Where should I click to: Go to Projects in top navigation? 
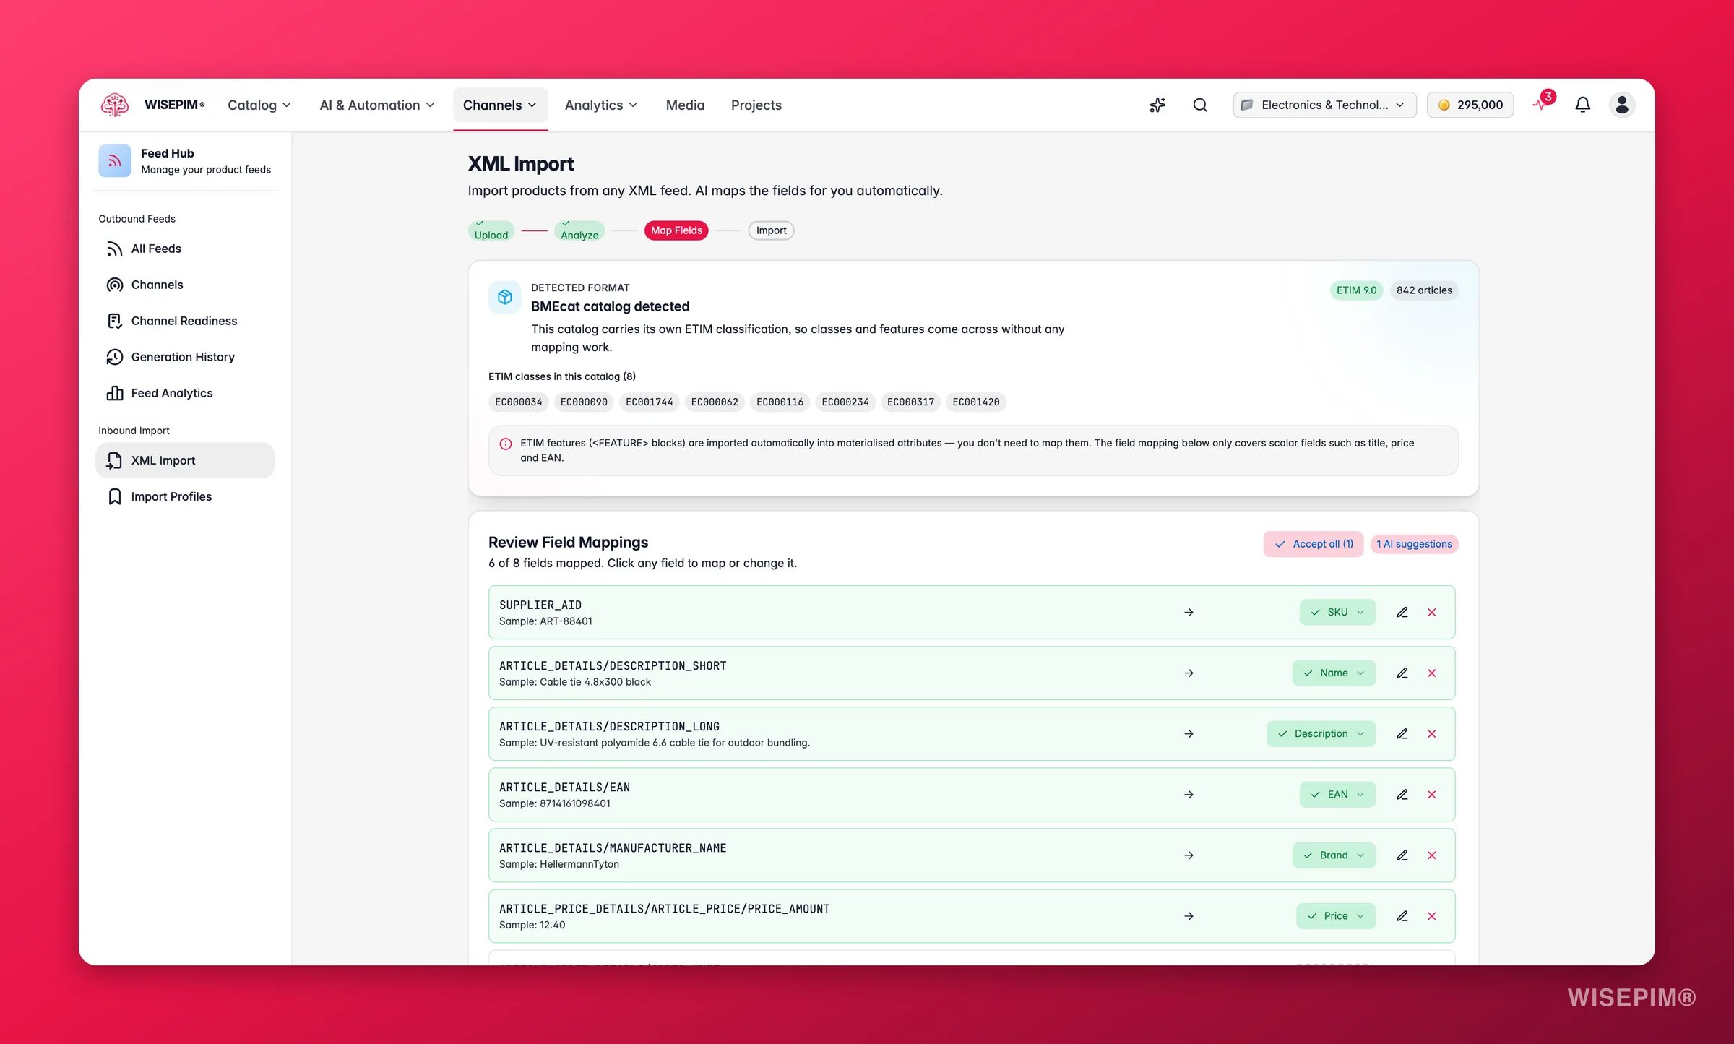pos(756,105)
